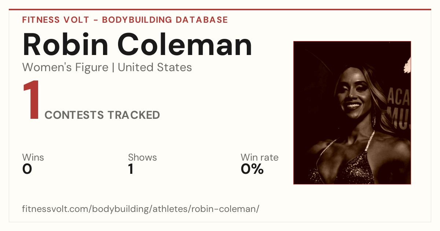The height and width of the screenshot is (231, 440).
Task: Open the fitnessvolt.com athlete URL
Action: 141,209
